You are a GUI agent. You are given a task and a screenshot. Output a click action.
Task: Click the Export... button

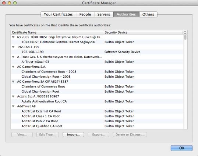[x=99, y=135]
